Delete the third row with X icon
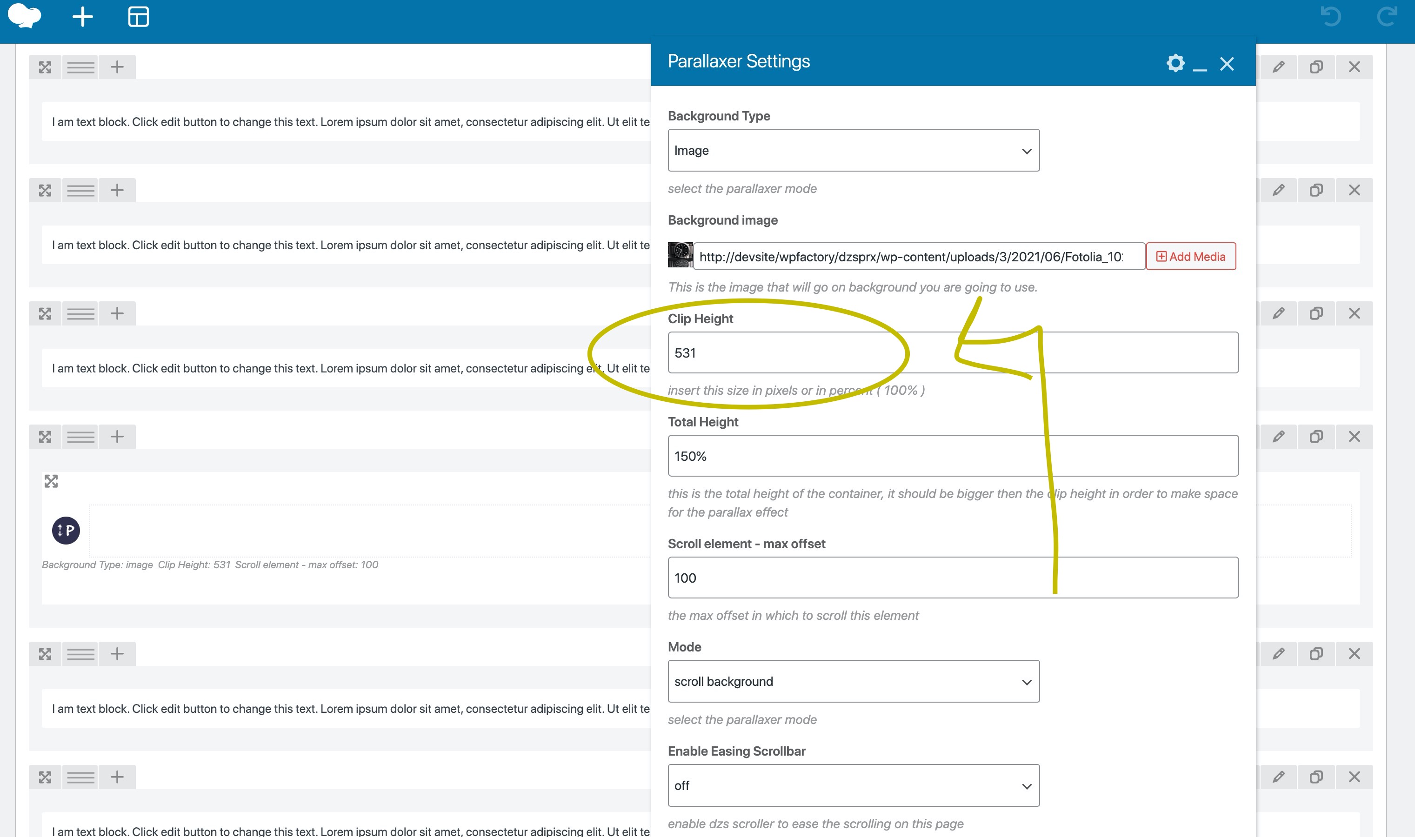The image size is (1415, 837). [x=1354, y=313]
